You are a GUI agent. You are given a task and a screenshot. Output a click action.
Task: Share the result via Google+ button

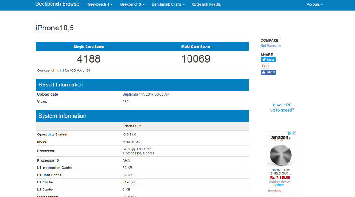click(265, 66)
